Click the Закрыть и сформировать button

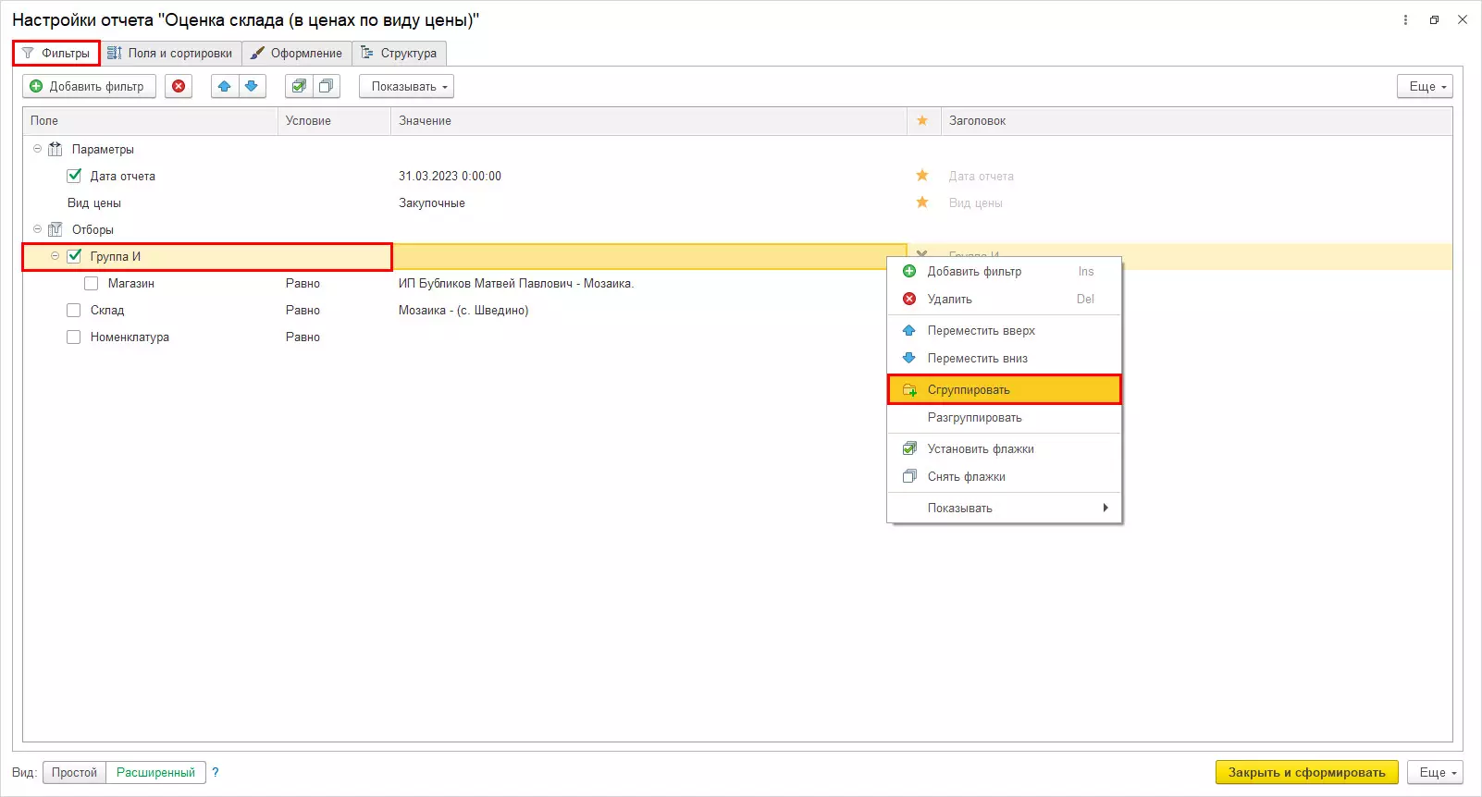point(1306,772)
